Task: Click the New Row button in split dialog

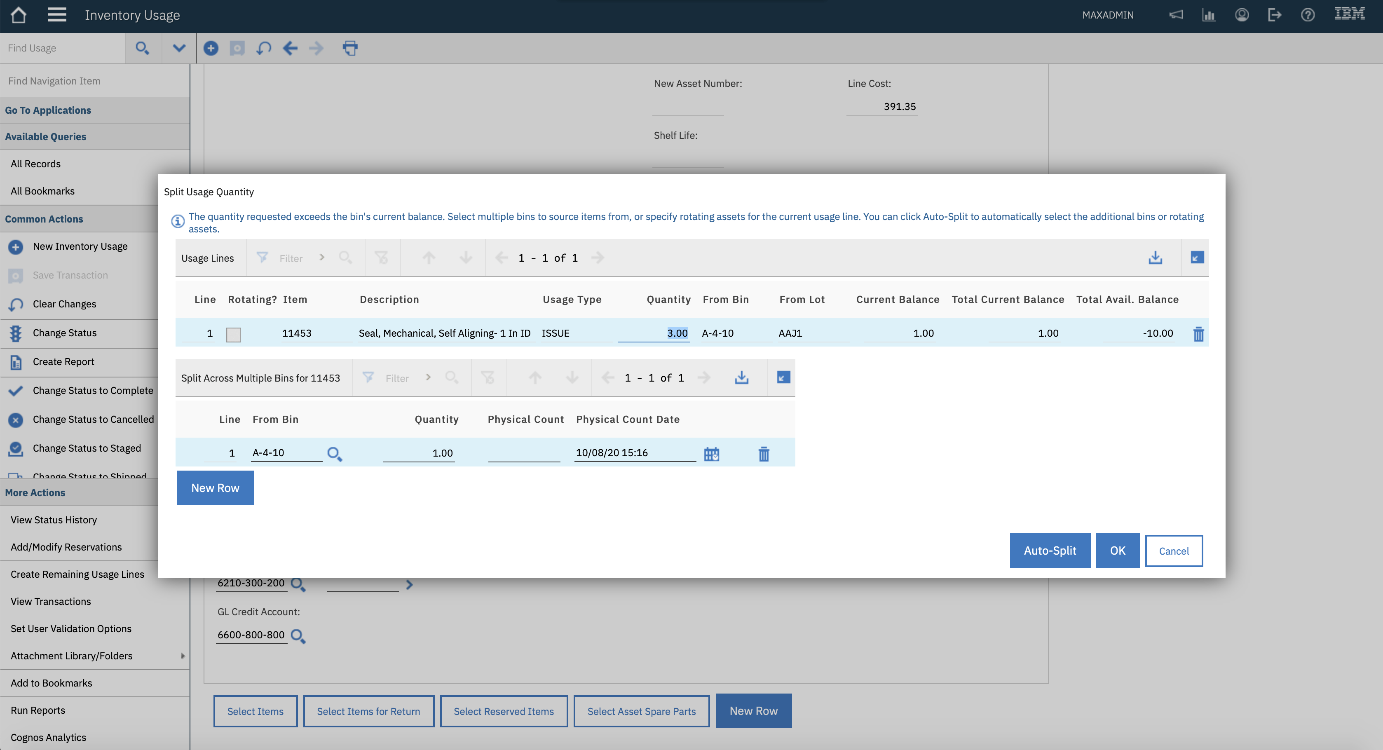Action: point(215,487)
